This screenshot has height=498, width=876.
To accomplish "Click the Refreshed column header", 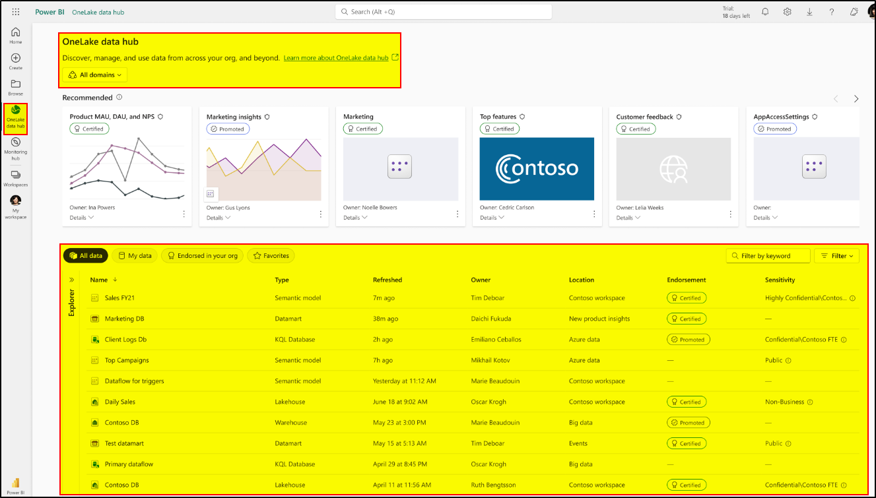I will click(387, 280).
